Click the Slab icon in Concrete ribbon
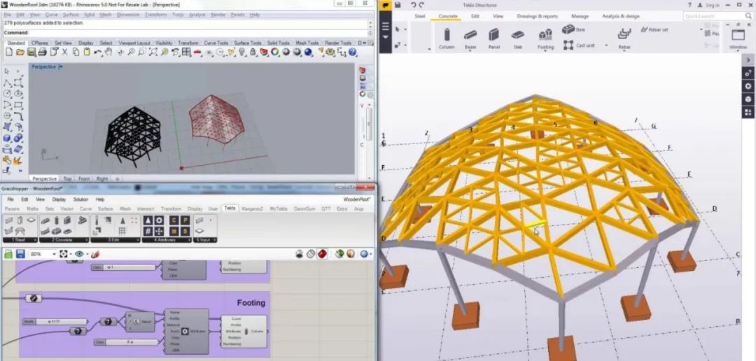 (x=517, y=36)
